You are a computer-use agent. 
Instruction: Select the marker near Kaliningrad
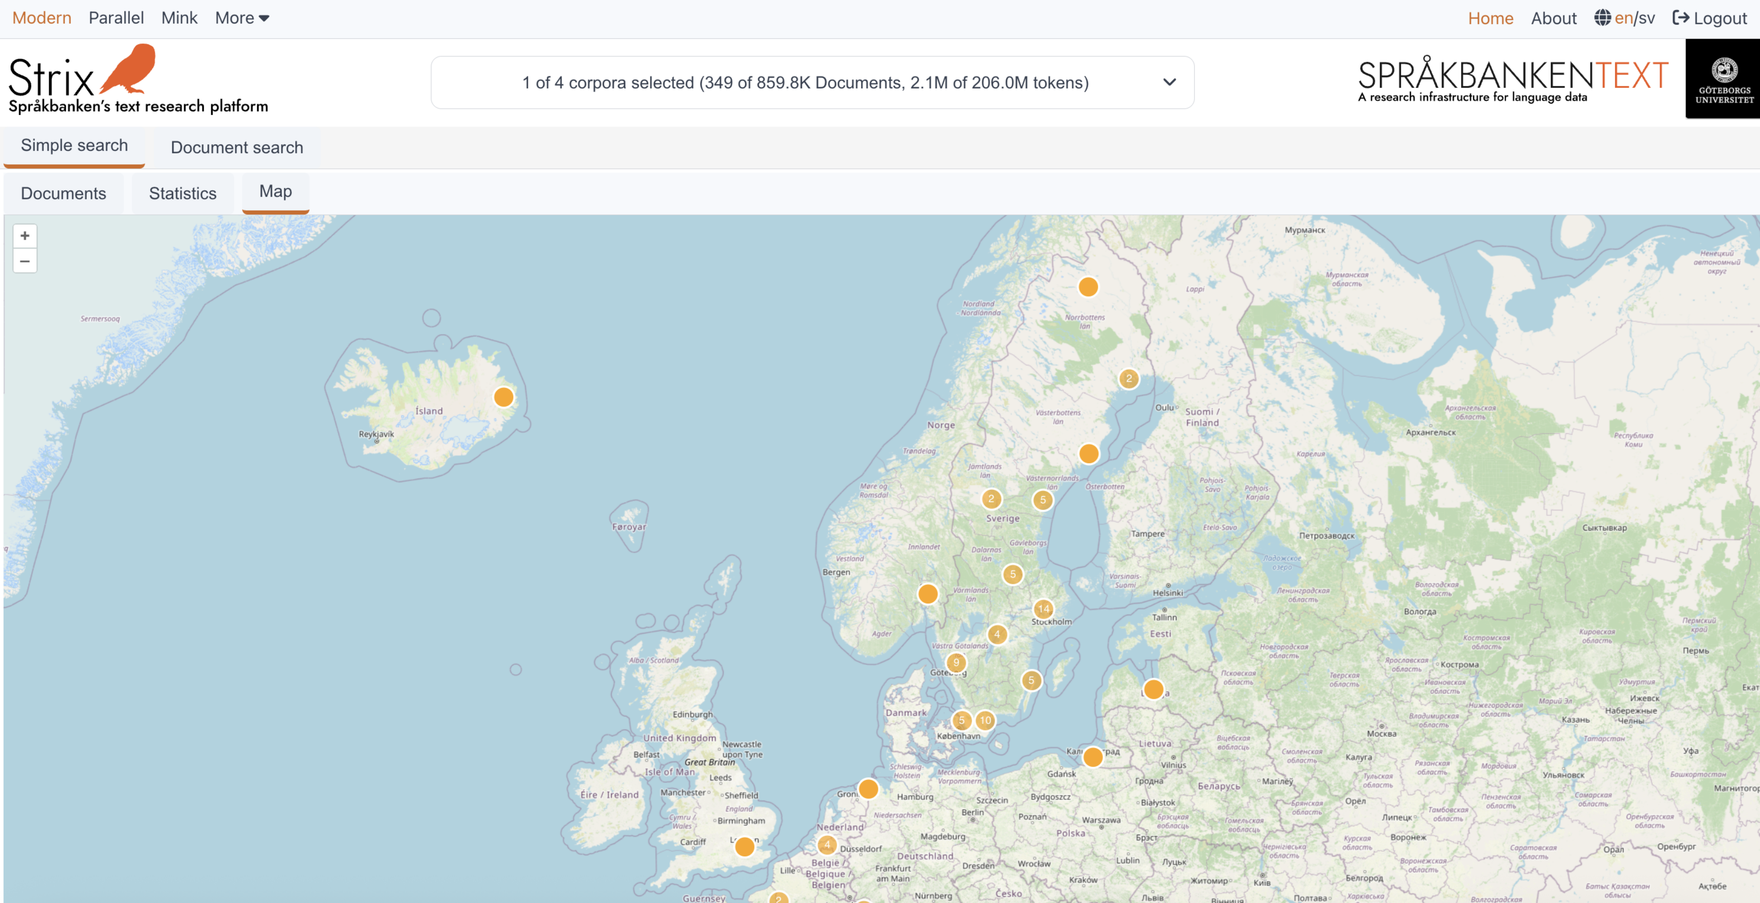pos(1093,757)
